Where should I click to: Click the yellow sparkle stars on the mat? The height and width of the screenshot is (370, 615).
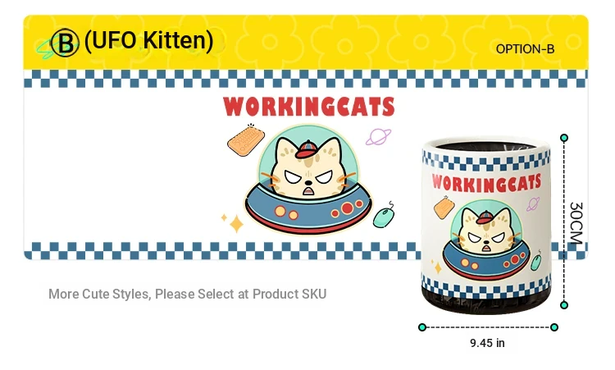pyautogui.click(x=233, y=222)
